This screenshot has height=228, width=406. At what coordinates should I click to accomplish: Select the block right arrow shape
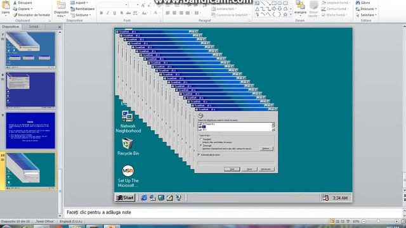(x=274, y=9)
